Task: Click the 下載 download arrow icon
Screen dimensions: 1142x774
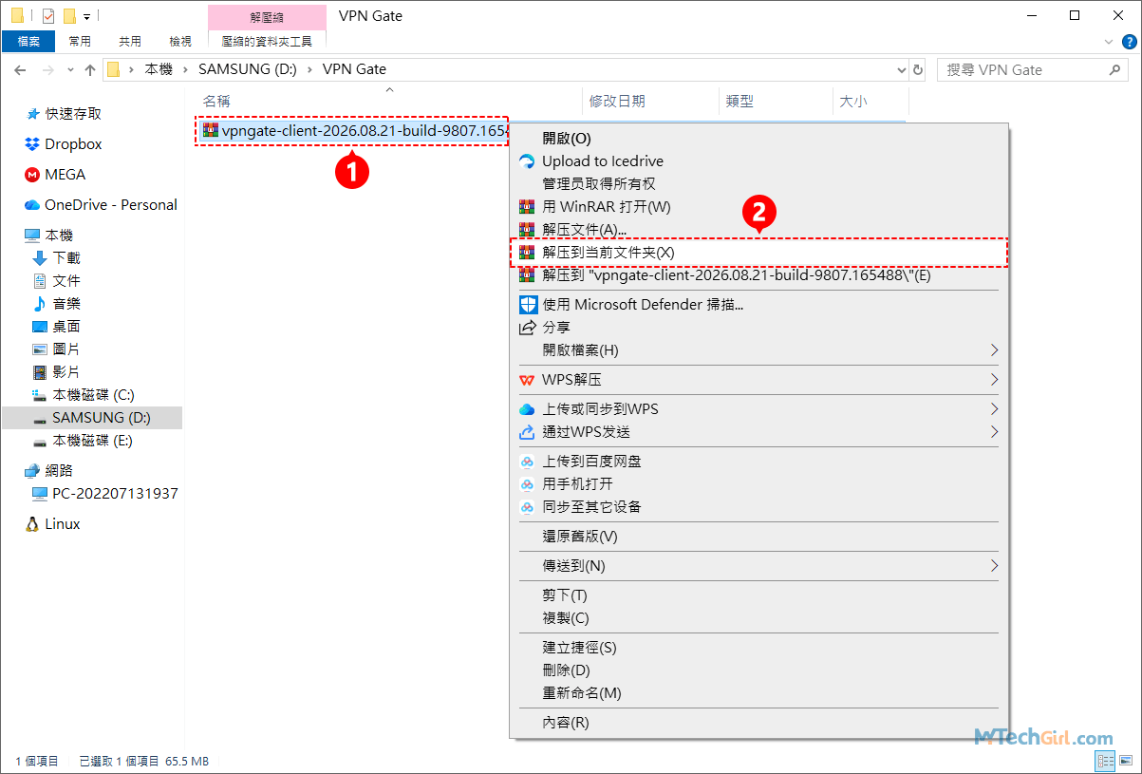Action: click(x=40, y=258)
